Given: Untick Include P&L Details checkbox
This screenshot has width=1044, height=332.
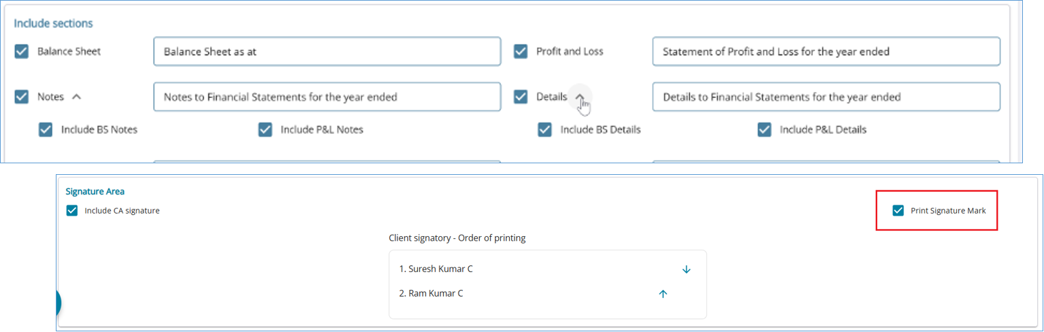Looking at the screenshot, I should point(764,129).
